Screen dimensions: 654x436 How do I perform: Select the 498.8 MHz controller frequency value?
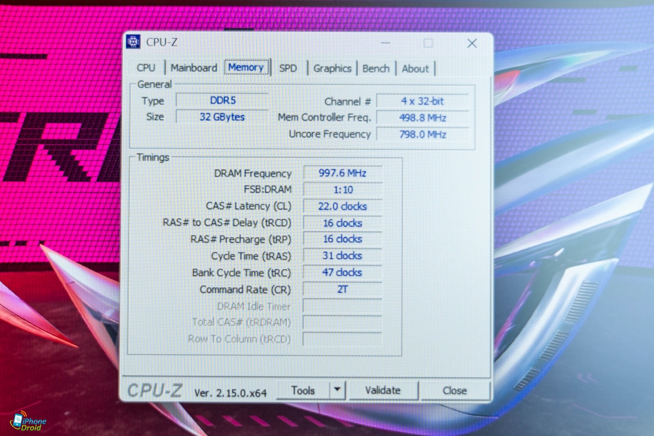(422, 118)
